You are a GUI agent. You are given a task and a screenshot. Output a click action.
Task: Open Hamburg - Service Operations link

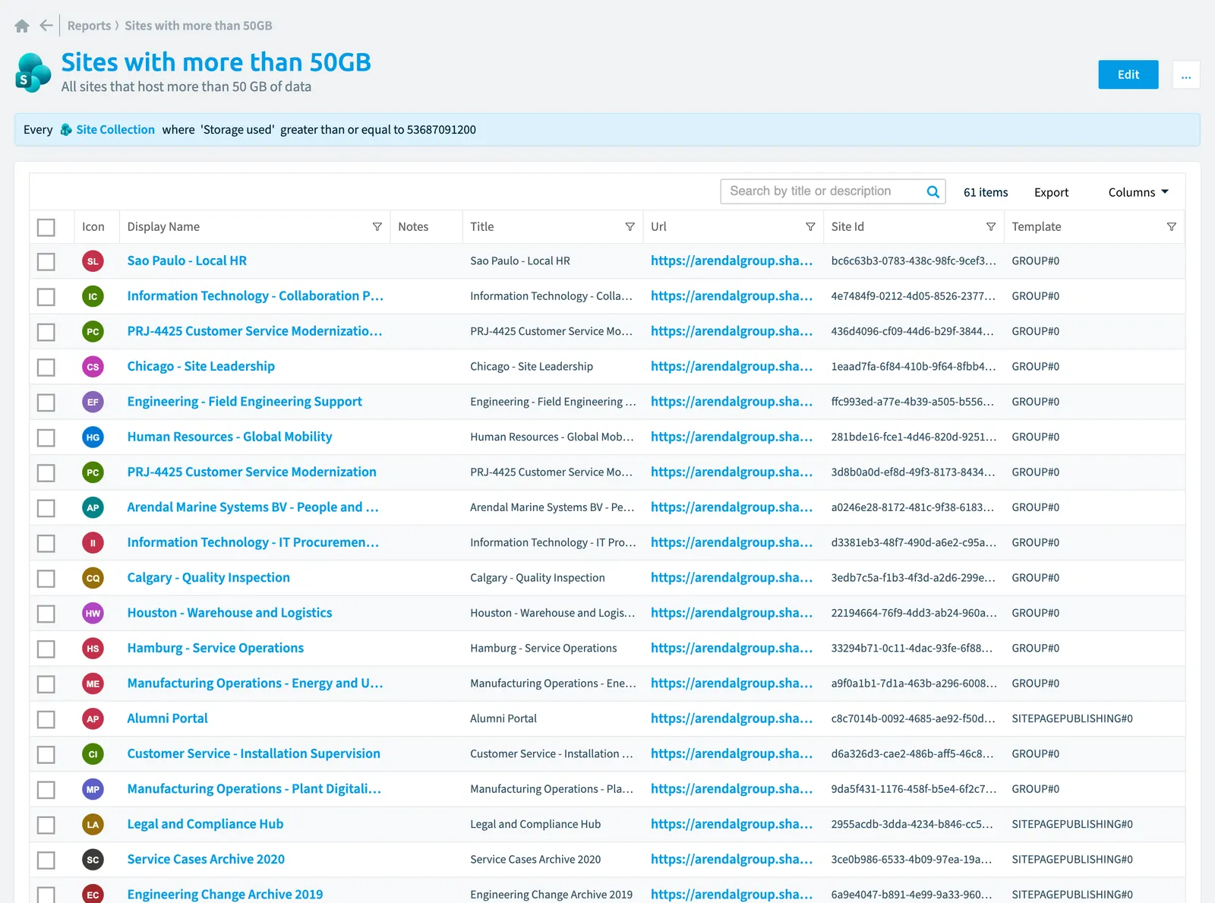point(216,648)
